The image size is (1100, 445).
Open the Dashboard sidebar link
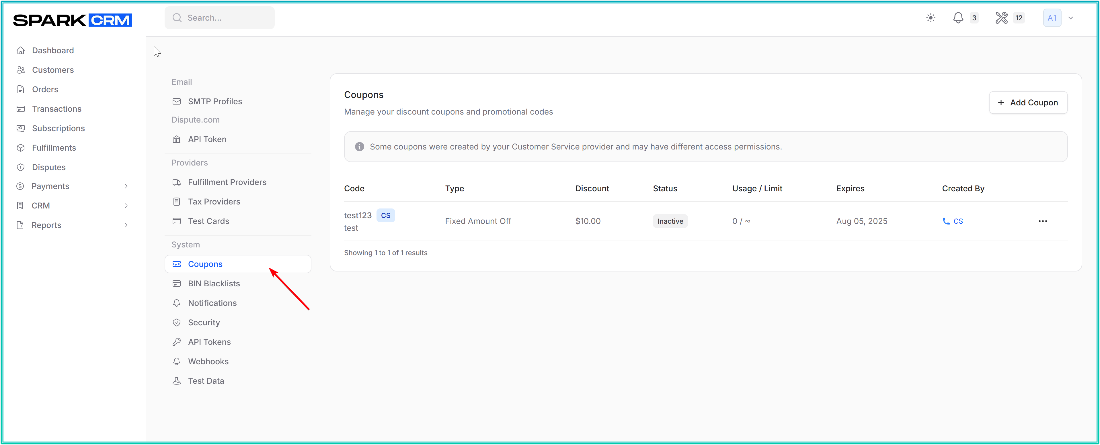click(x=52, y=50)
